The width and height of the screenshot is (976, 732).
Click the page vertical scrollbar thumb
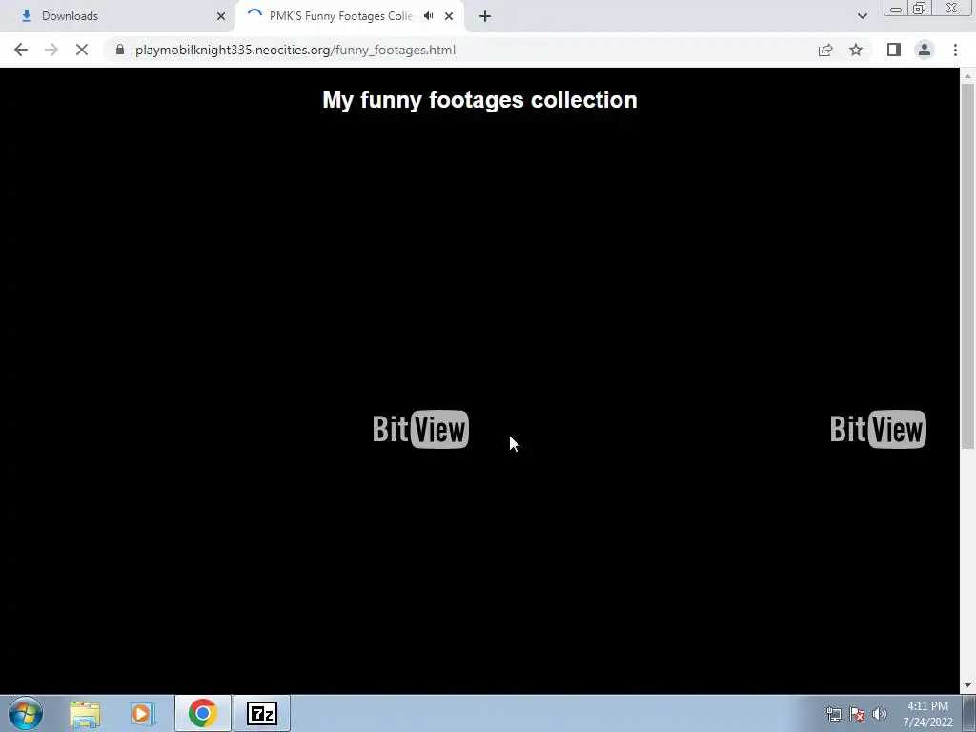click(x=967, y=267)
